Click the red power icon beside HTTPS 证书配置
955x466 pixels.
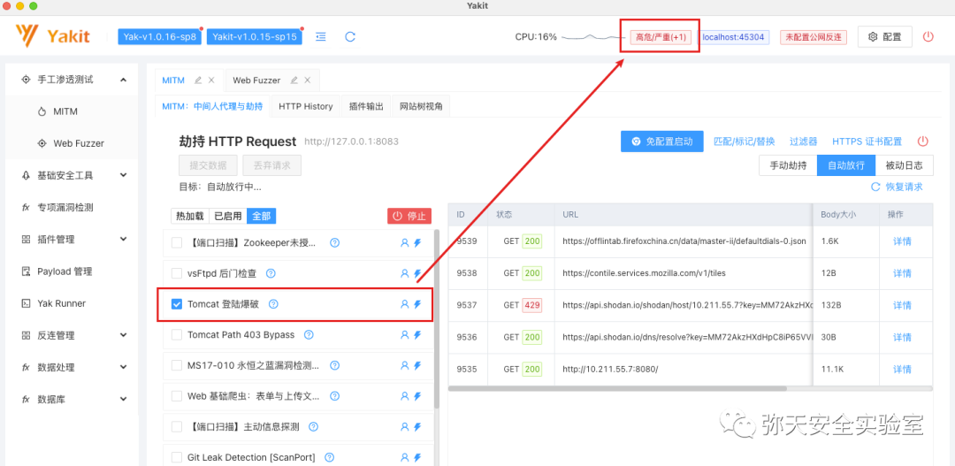tap(922, 141)
